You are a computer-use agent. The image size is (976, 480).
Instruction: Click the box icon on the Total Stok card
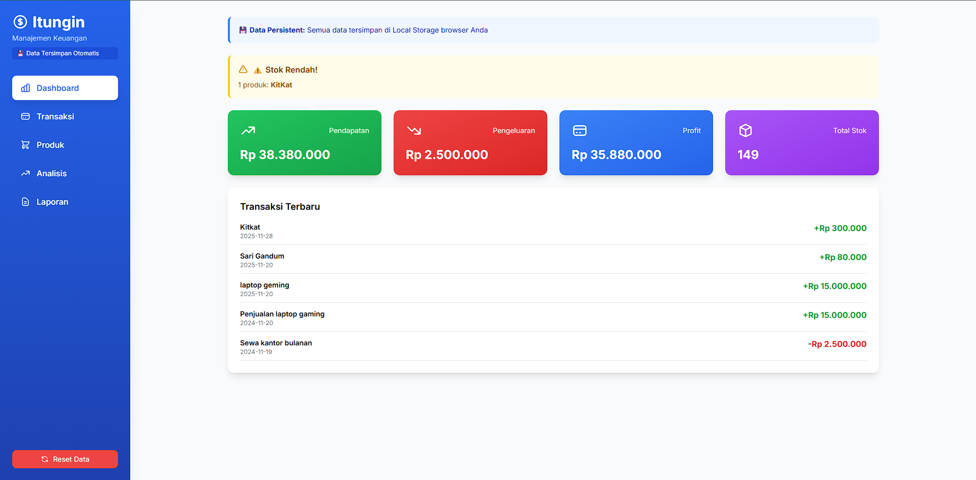click(745, 130)
